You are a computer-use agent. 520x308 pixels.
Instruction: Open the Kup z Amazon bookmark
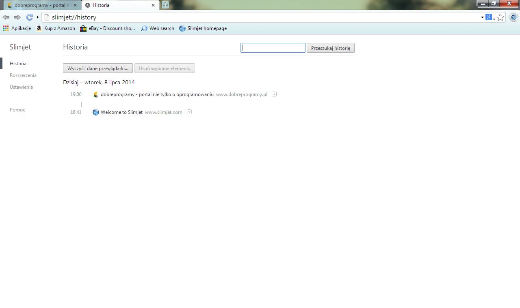pos(56,28)
